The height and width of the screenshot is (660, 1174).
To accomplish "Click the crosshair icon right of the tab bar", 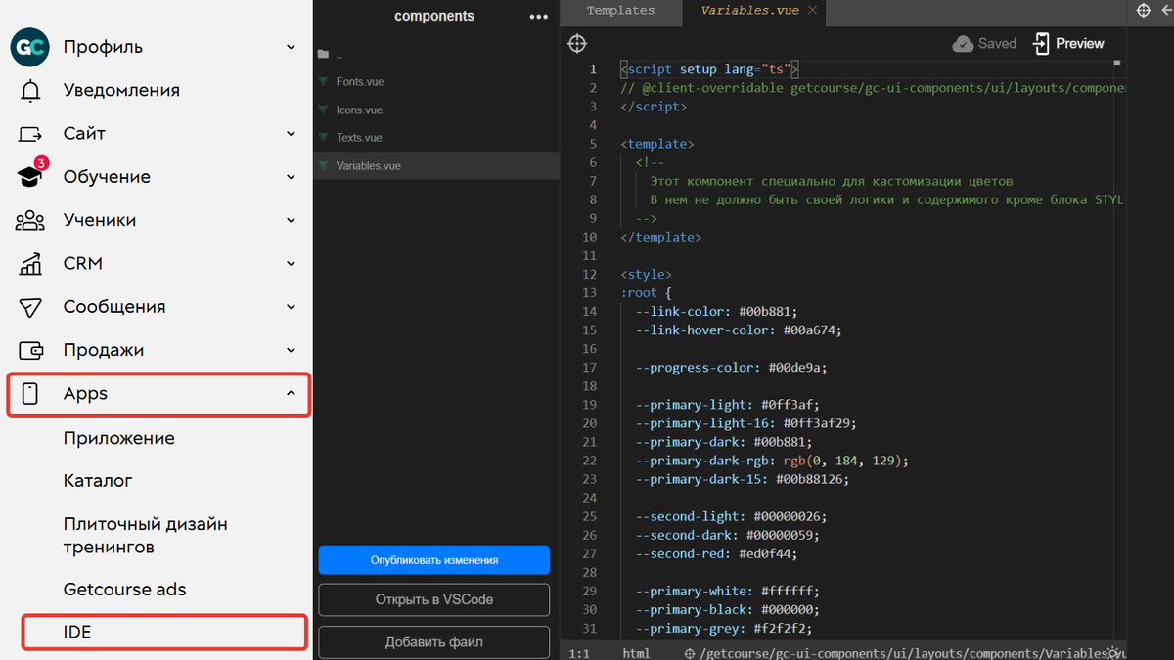I will pyautogui.click(x=1143, y=11).
